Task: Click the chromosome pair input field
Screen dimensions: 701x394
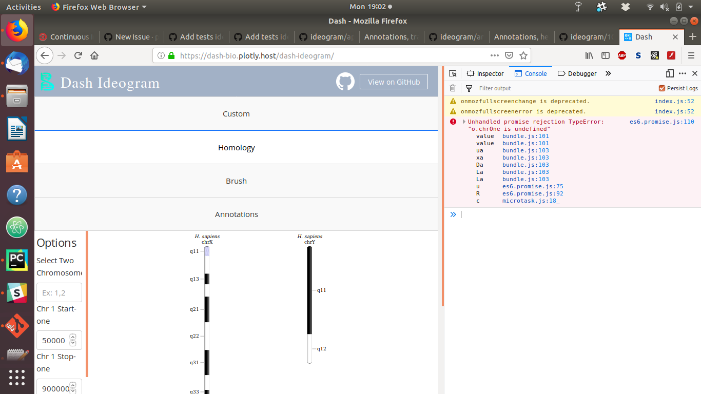Action: click(x=59, y=292)
